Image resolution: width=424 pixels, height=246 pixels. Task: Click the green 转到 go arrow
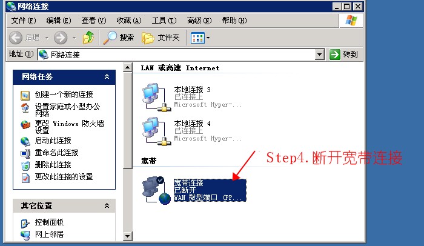pyautogui.click(x=335, y=55)
